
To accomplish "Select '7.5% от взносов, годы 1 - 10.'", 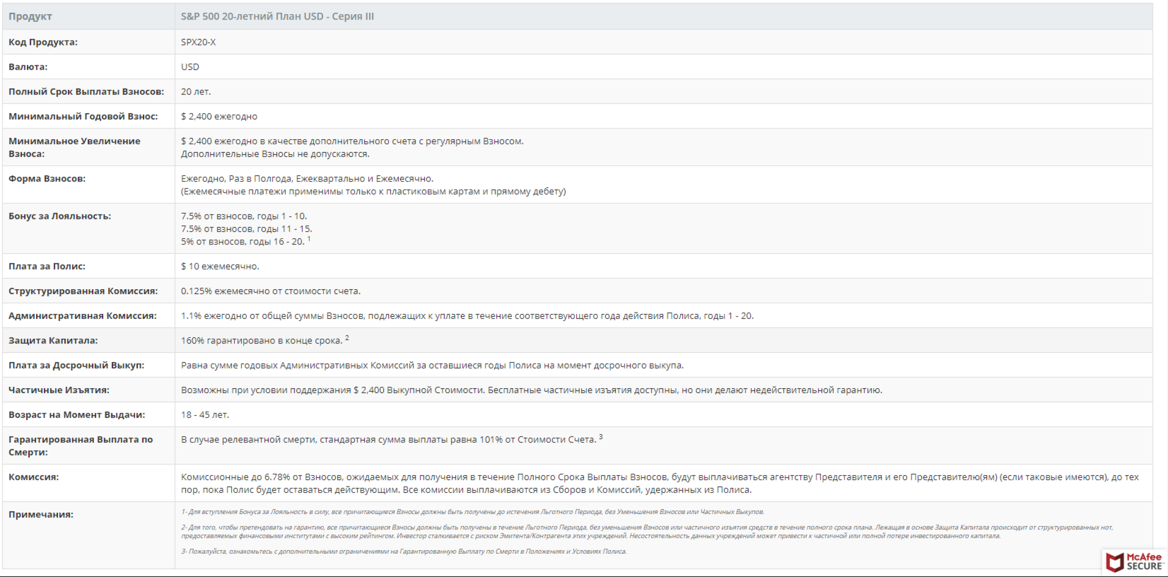I will 244,216.
